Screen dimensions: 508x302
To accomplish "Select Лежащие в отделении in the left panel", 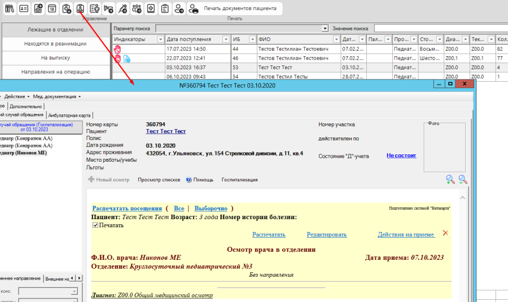I will (x=55, y=30).
